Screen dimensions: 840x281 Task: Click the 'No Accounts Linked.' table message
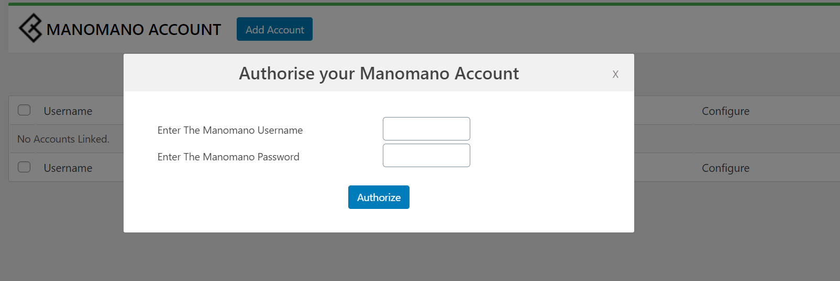pos(63,139)
